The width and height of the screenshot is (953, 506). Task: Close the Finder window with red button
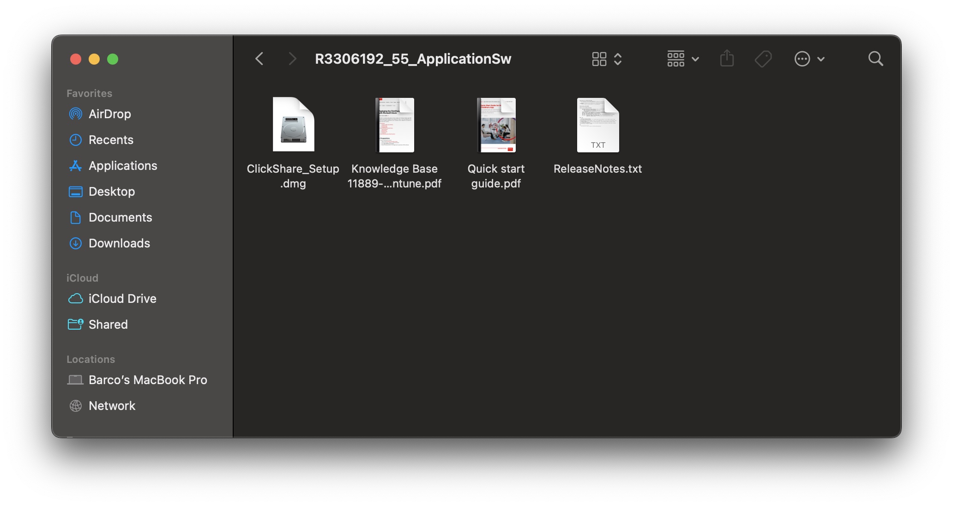(76, 59)
